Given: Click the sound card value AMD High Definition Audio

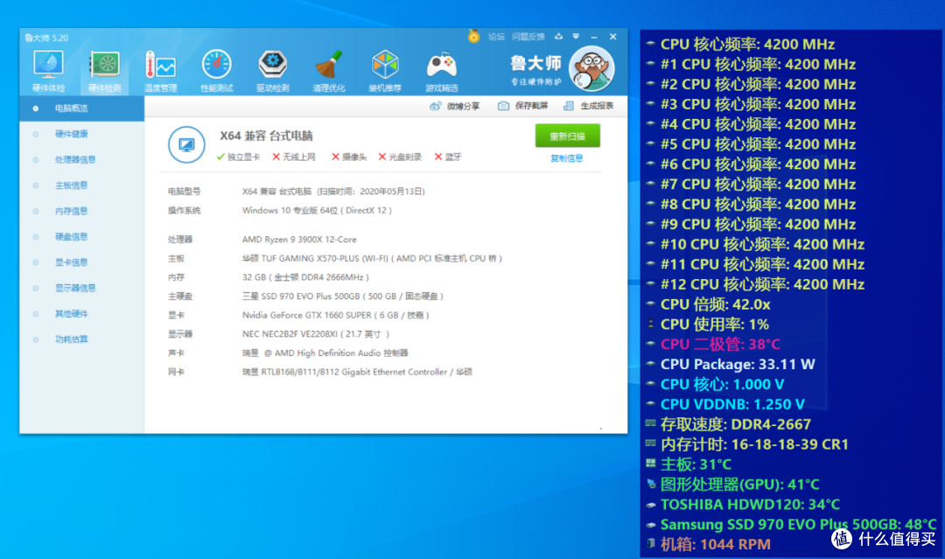Looking at the screenshot, I should click(325, 353).
